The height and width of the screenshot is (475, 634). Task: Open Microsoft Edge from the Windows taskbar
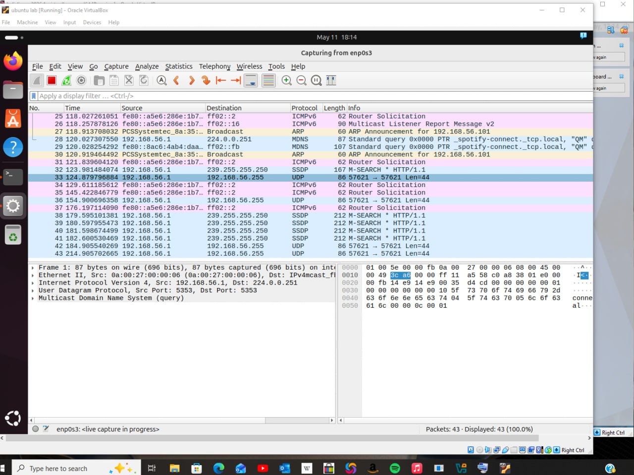tap(218, 468)
